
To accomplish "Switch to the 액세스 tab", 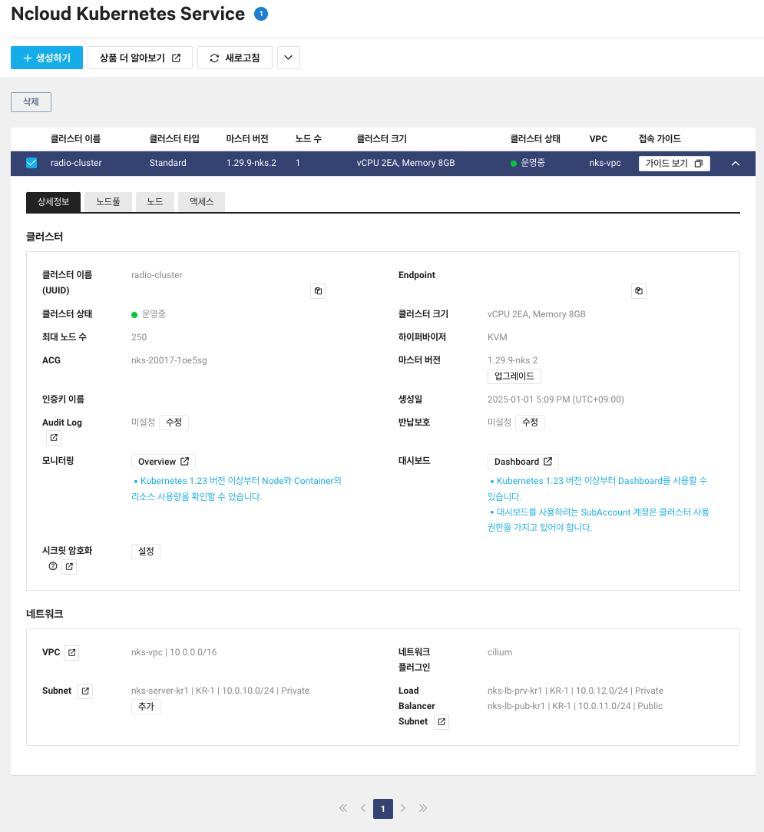I will coord(201,201).
